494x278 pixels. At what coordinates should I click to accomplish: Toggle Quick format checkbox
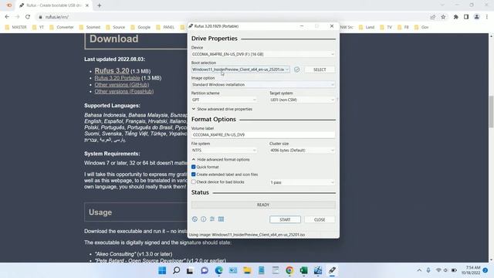point(194,167)
